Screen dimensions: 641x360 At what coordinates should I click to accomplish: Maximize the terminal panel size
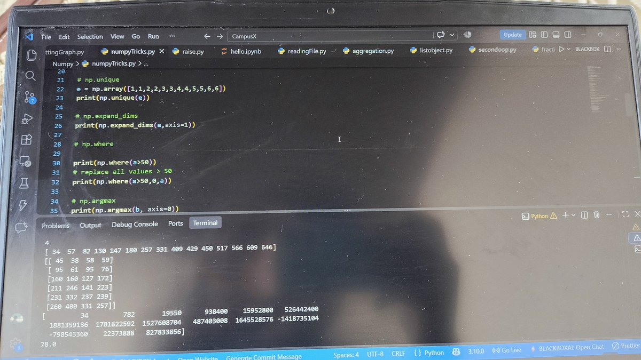click(x=626, y=215)
